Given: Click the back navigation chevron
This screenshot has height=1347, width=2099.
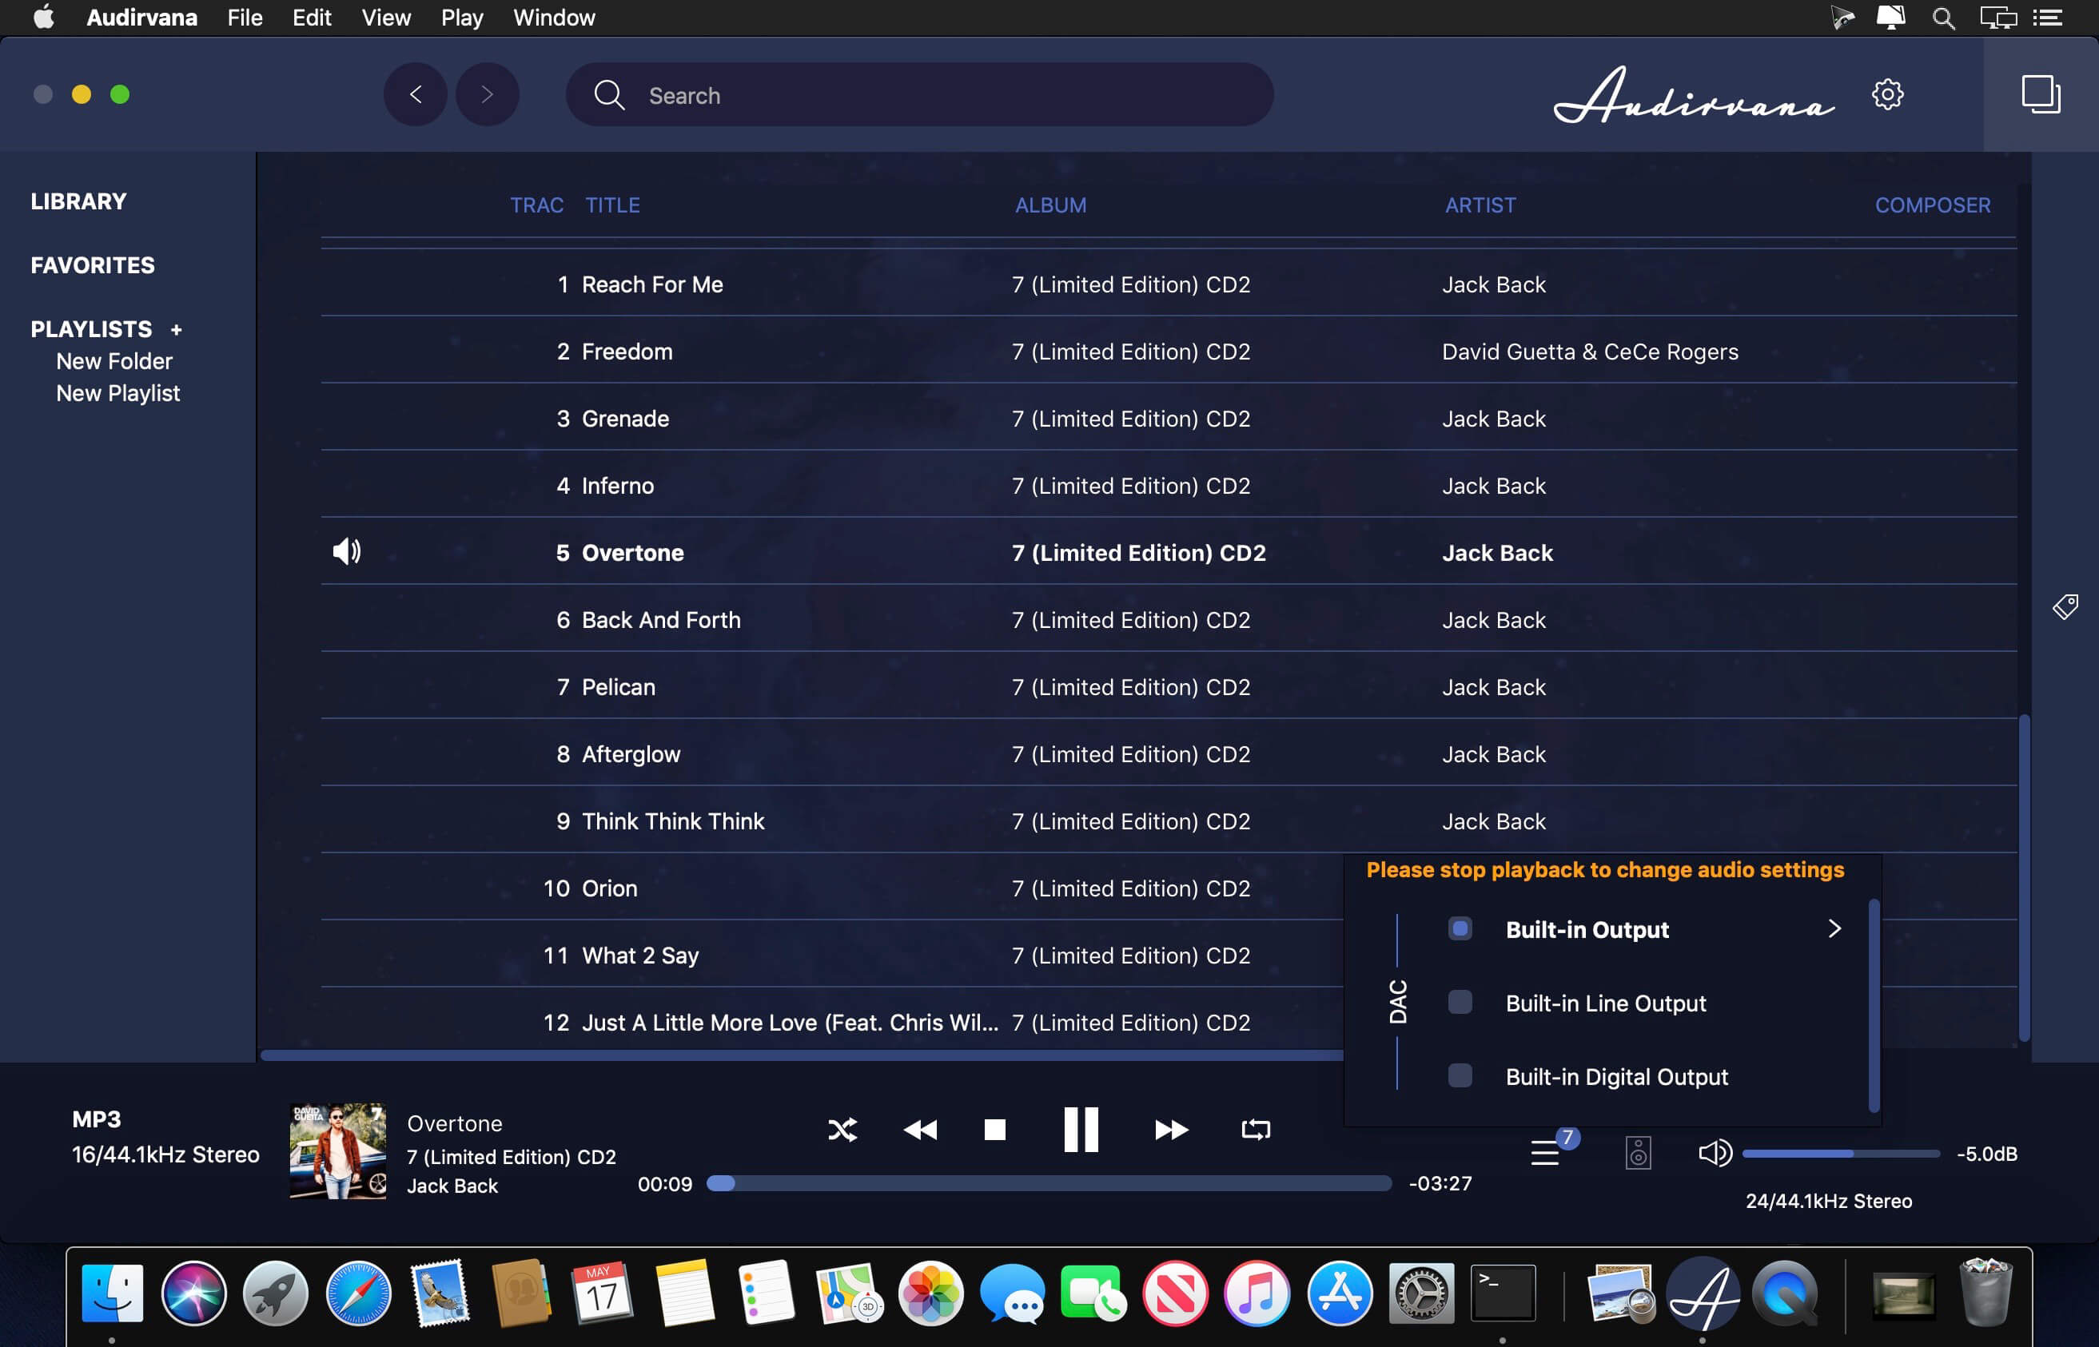Looking at the screenshot, I should pos(416,94).
